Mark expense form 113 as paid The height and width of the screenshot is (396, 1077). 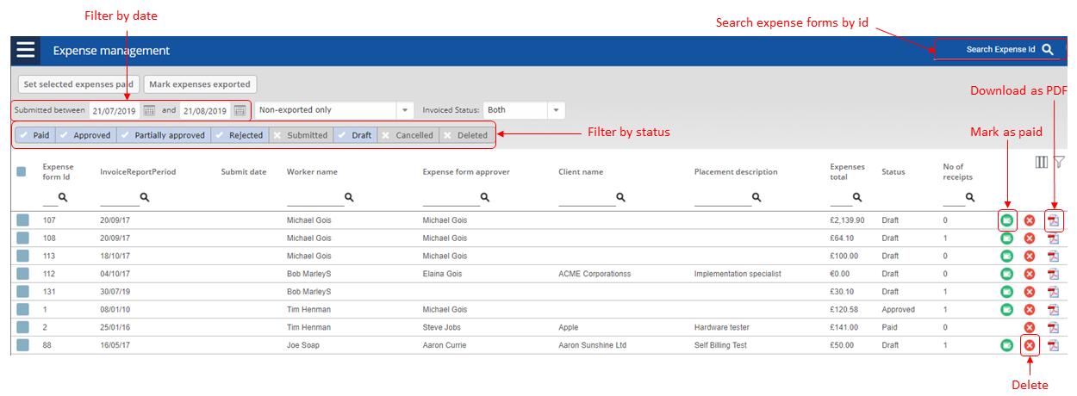1006,257
